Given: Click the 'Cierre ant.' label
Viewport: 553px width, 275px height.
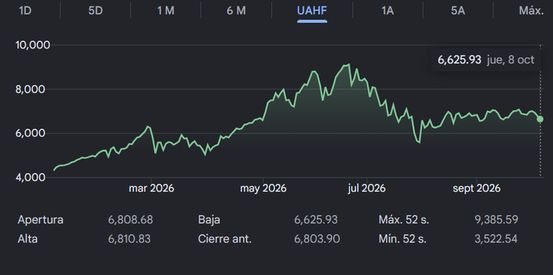Looking at the screenshot, I should [x=225, y=239].
